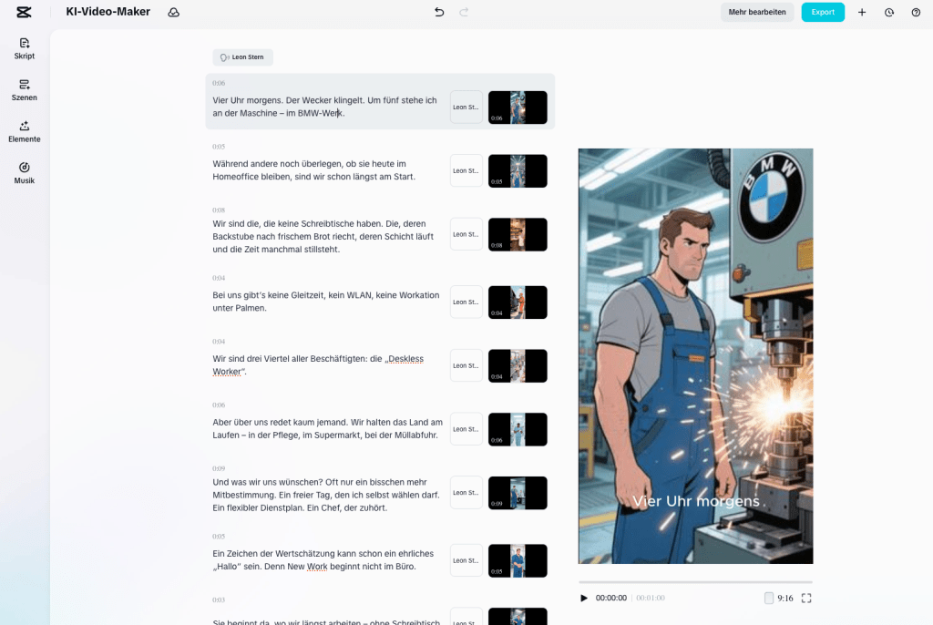Click the video progress bar under preview

tap(695, 581)
